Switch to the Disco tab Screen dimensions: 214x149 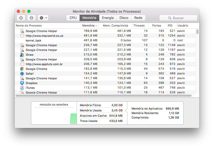pos(124,18)
